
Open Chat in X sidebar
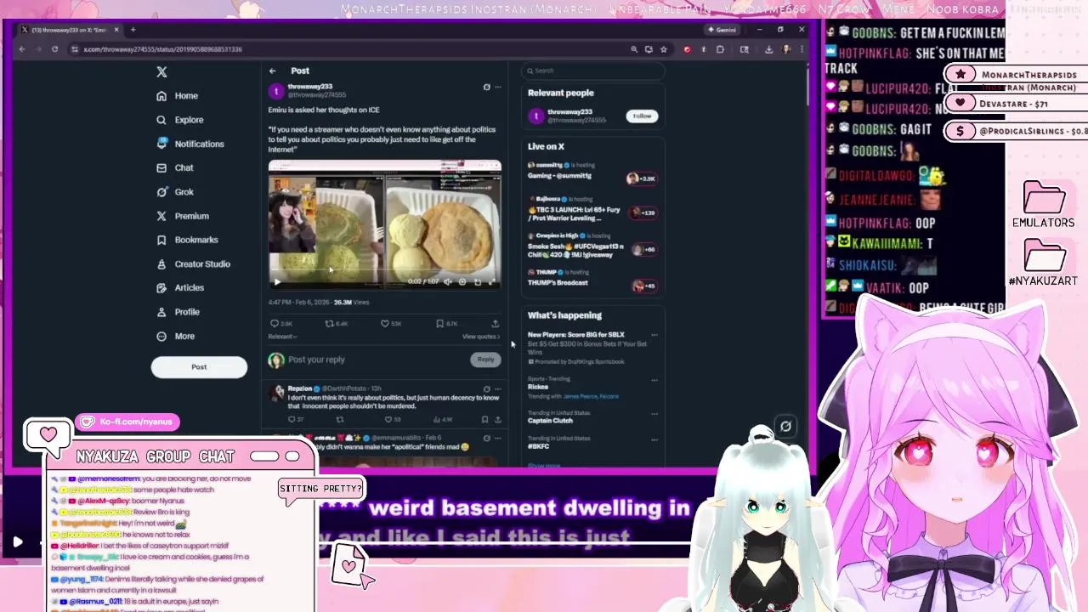click(175, 167)
